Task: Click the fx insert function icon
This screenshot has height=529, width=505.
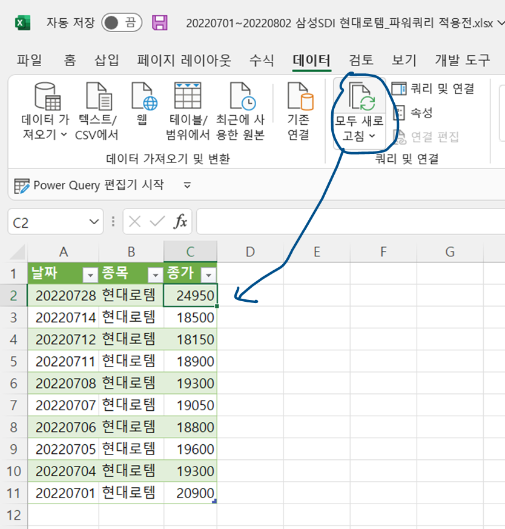Action: click(180, 222)
